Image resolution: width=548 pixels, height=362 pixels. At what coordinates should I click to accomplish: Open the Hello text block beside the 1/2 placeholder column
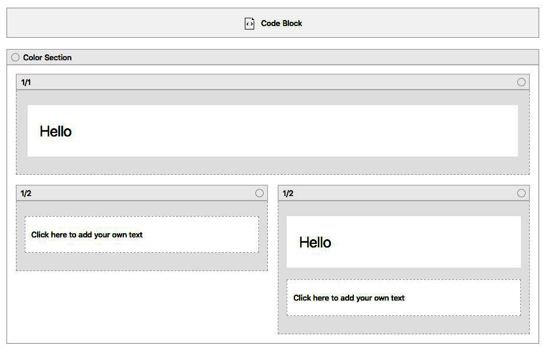pyautogui.click(x=403, y=242)
